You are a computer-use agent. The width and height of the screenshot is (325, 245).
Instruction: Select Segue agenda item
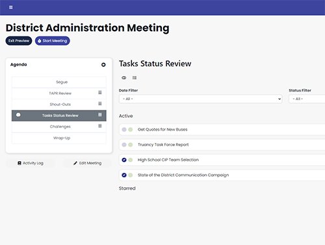59,82
